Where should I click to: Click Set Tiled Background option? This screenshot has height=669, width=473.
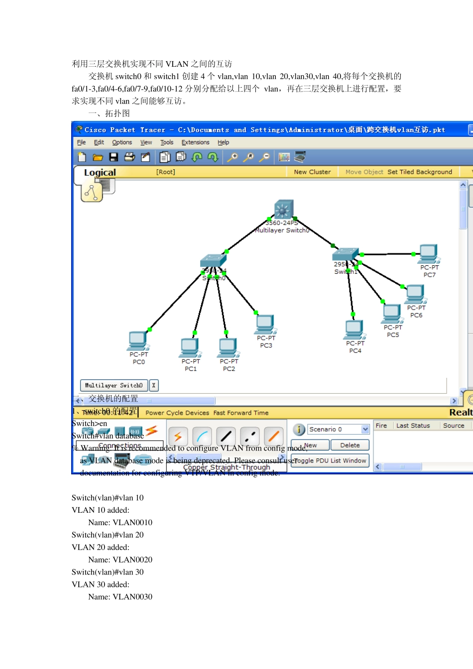pos(419,172)
